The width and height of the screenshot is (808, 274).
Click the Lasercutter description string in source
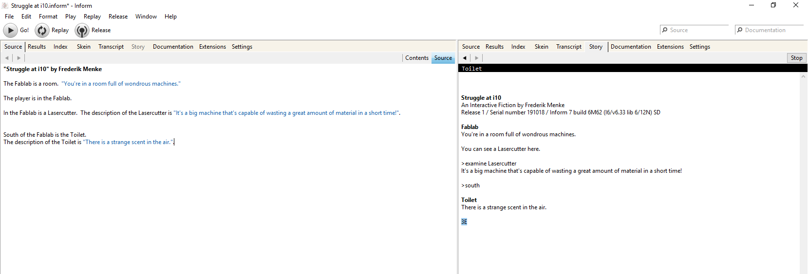point(286,113)
